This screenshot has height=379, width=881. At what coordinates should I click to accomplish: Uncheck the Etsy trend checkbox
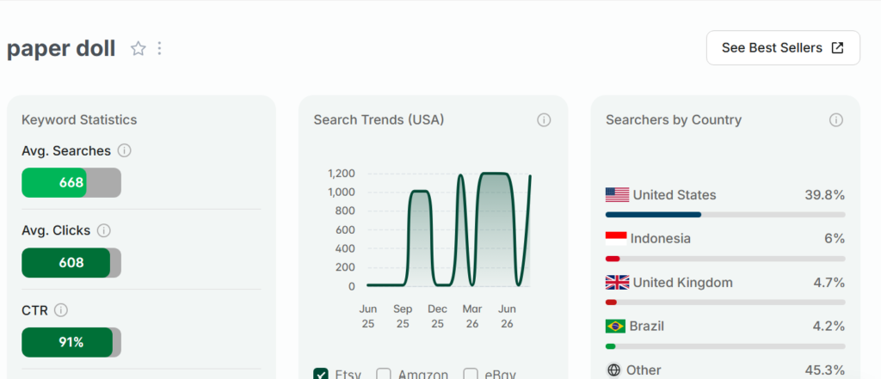[321, 374]
